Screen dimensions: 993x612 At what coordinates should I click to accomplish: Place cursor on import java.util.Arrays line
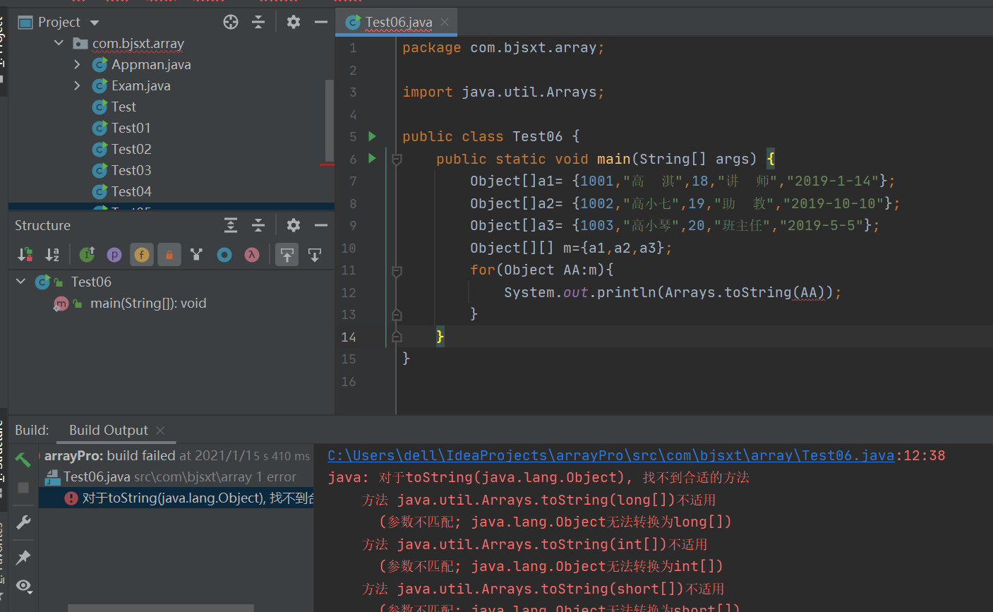(x=503, y=92)
